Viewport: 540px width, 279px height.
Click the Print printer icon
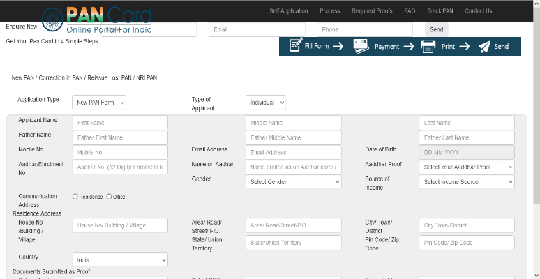click(x=428, y=46)
